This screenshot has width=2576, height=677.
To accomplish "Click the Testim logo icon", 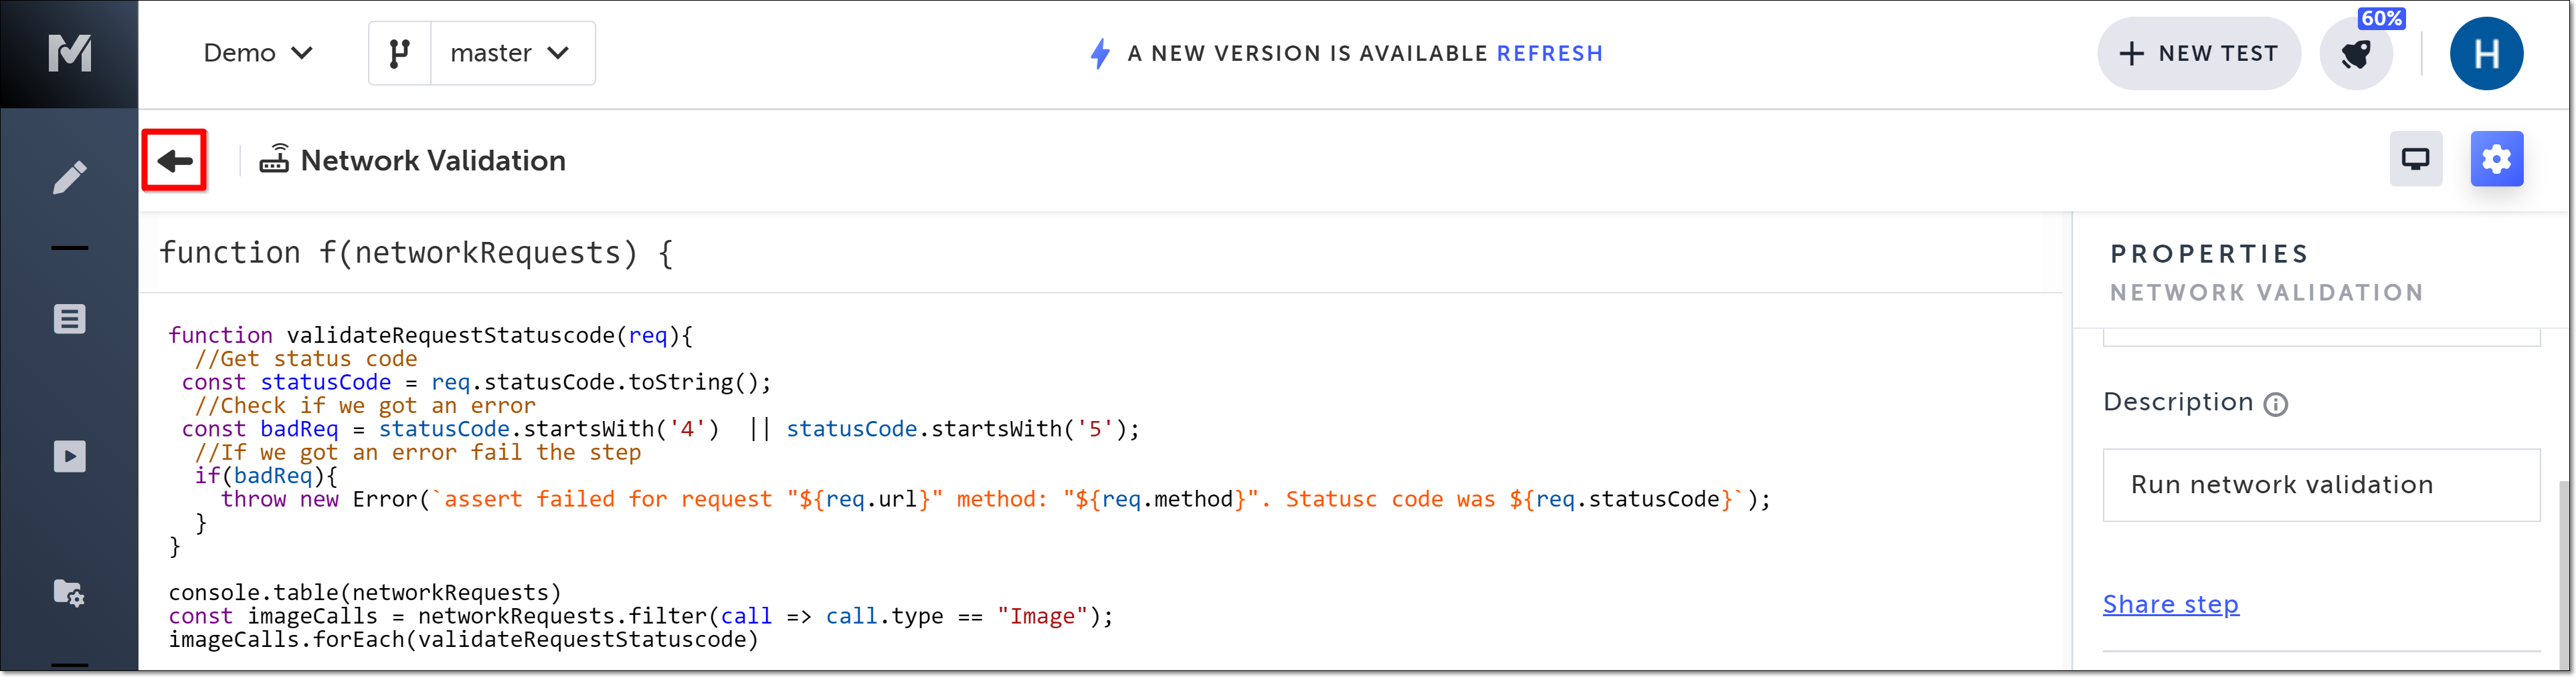I will coord(69,53).
